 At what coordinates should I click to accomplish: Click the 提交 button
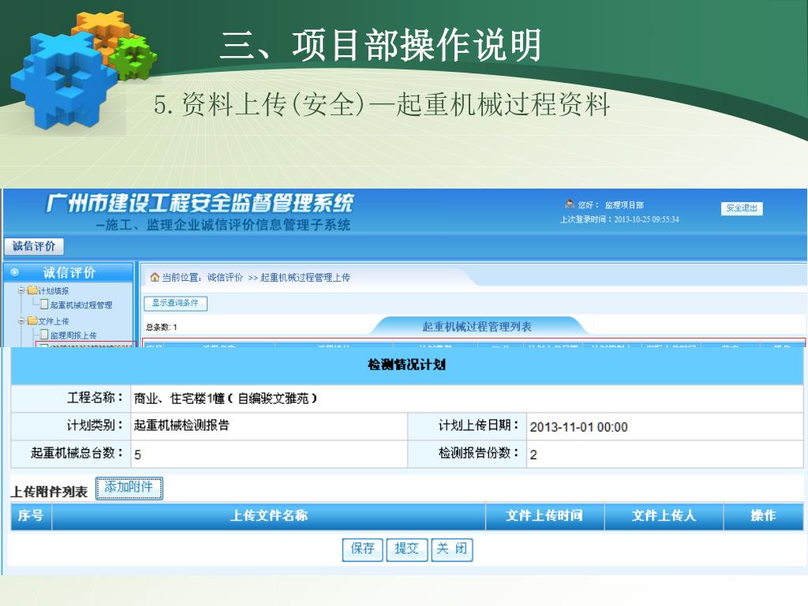(x=407, y=549)
